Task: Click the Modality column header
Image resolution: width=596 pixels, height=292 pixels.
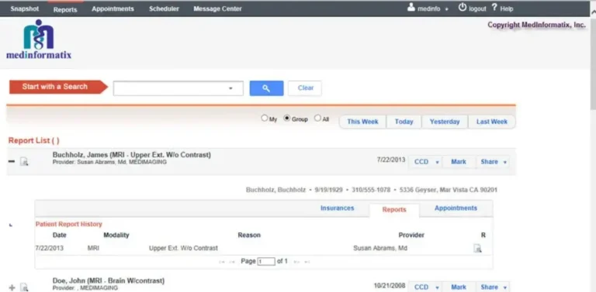Action: tap(116, 235)
